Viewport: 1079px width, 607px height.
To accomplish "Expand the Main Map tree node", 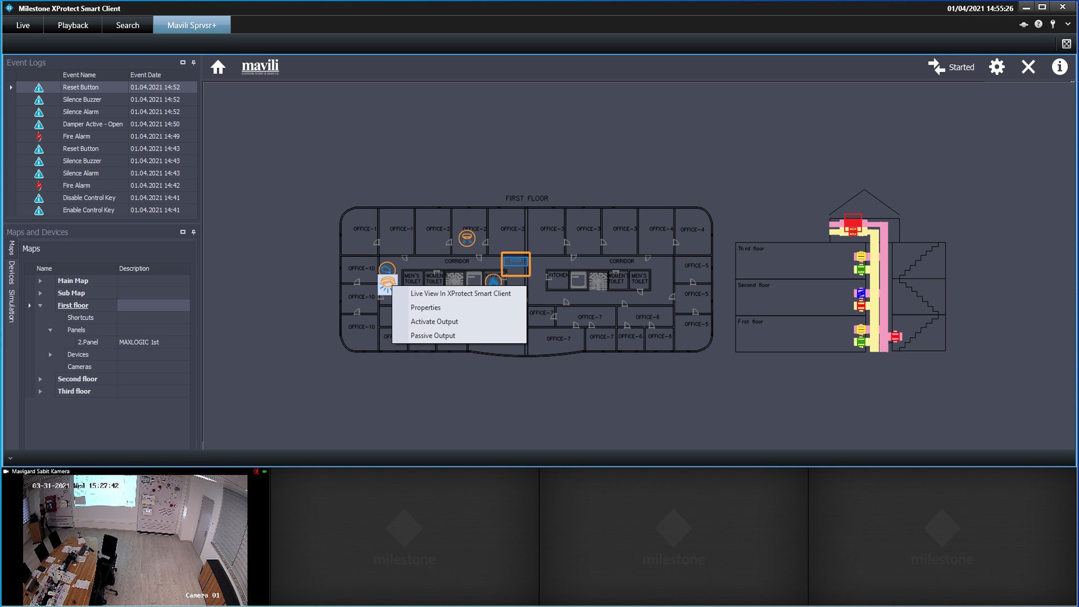I will [x=40, y=281].
